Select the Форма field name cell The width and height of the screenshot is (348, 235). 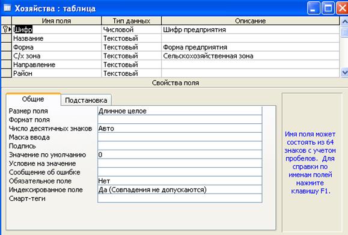56,47
